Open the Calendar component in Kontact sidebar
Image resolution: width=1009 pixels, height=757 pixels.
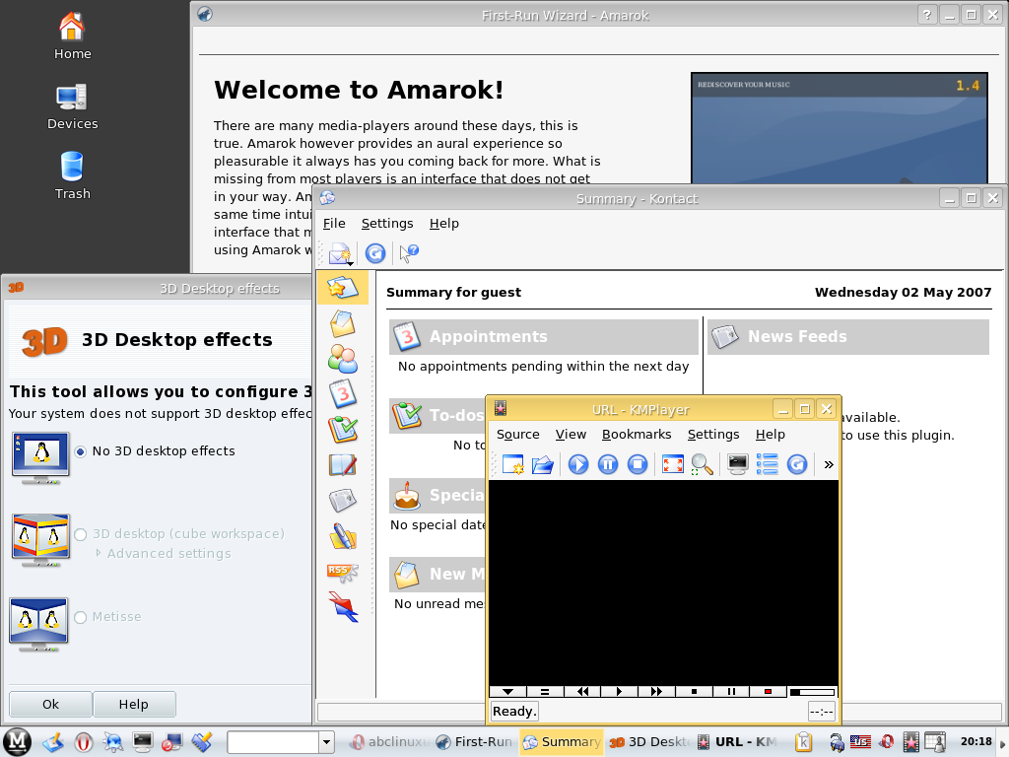click(x=342, y=394)
